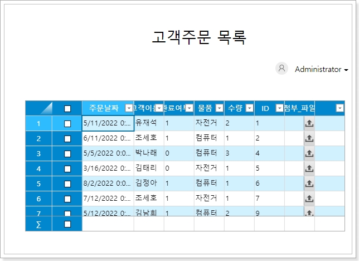Click the upload icon in row 1
Screen dimensions: 359x261
point(309,123)
